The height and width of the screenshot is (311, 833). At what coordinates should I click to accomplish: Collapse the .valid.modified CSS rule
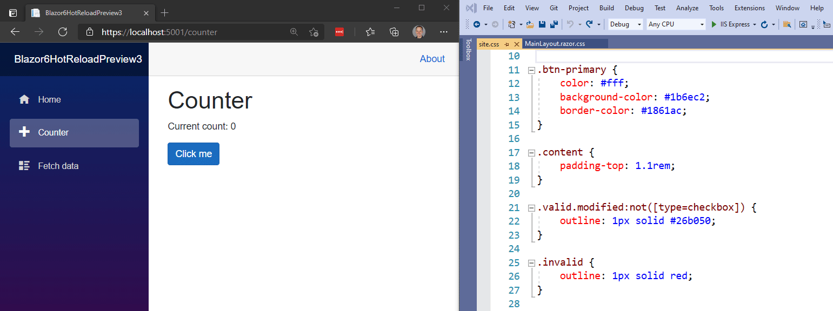pos(531,208)
